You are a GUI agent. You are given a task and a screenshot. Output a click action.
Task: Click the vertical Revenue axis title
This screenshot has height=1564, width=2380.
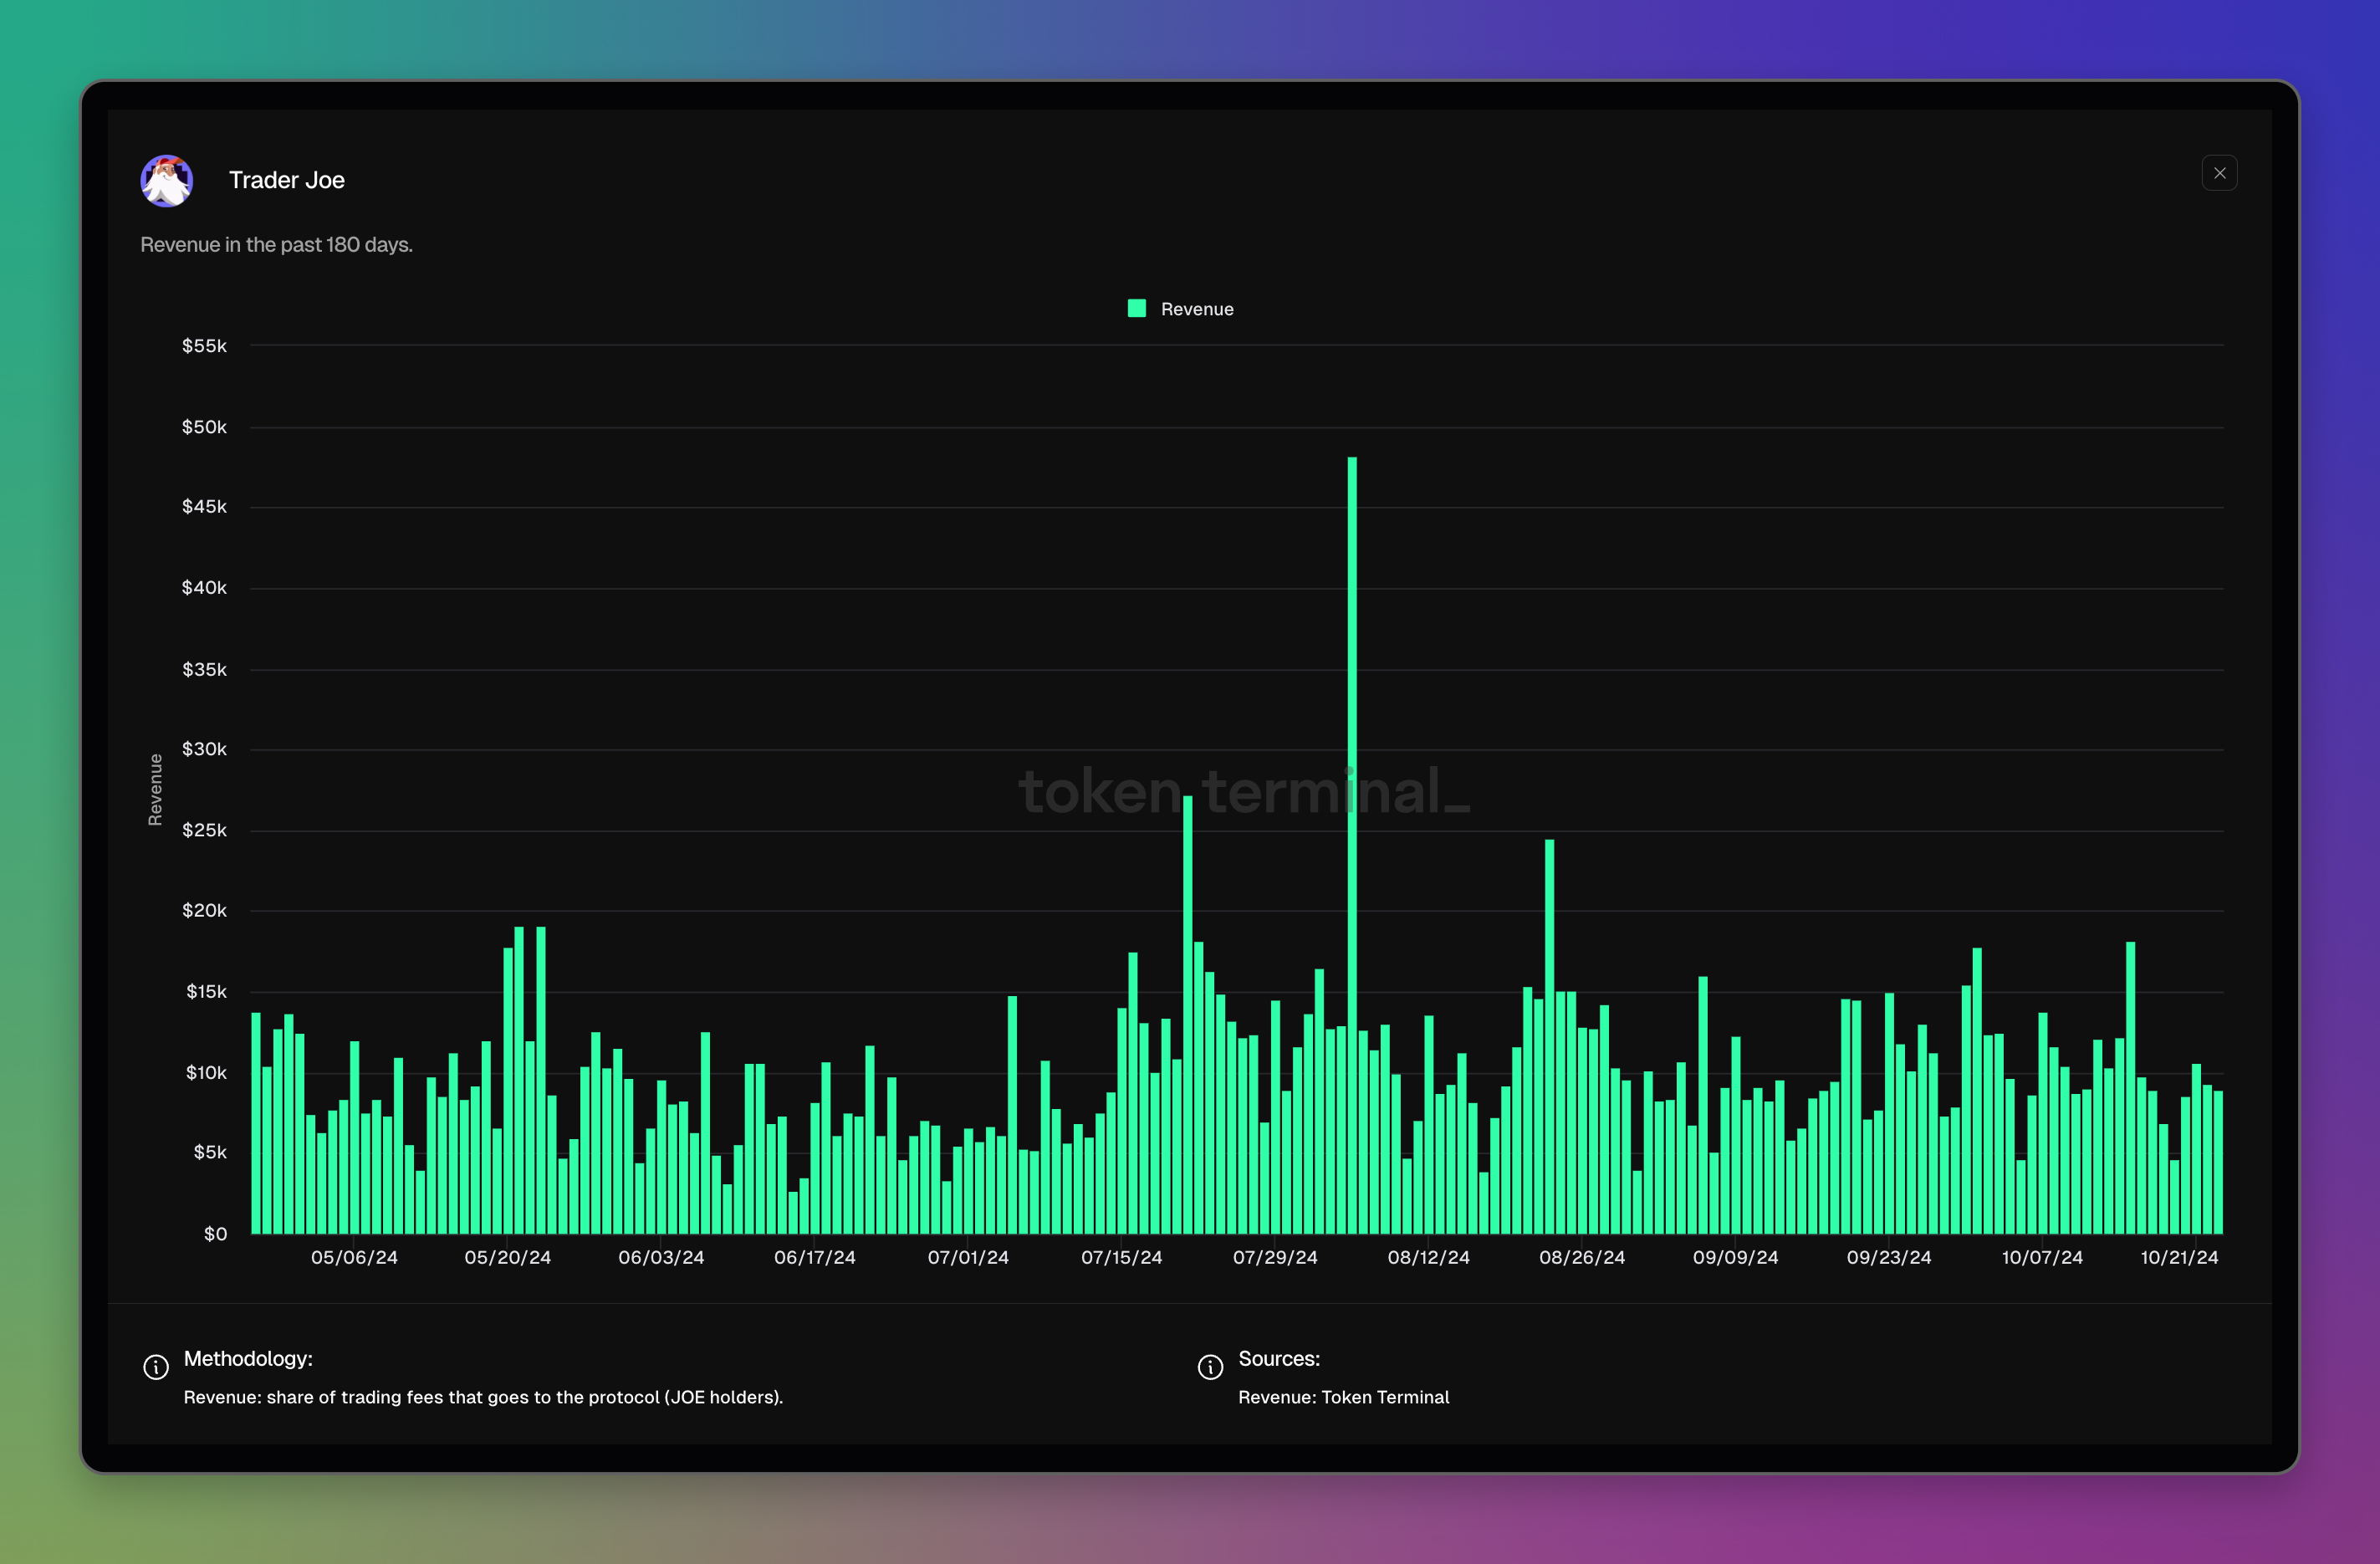coord(155,790)
